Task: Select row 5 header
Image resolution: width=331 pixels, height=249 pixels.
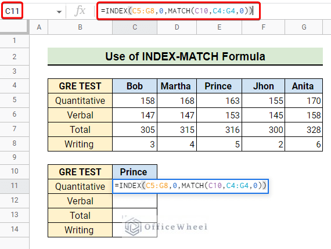Action: (15, 100)
